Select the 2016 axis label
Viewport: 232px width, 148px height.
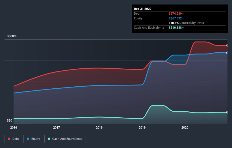click(x=14, y=127)
